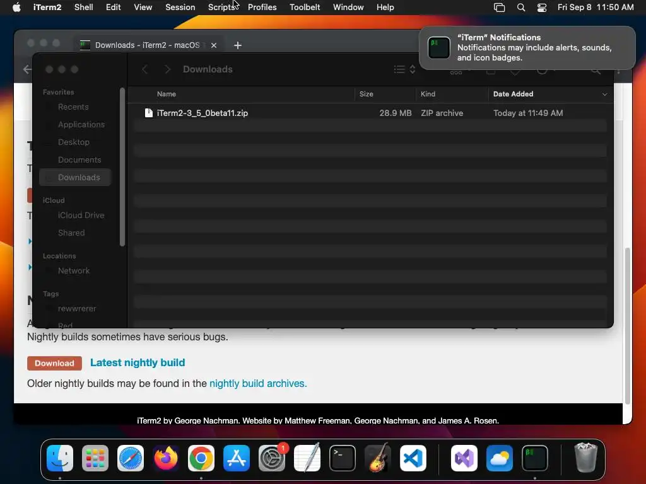The image size is (646, 484).
Task: Sort by the Name column header
Action: 166,95
